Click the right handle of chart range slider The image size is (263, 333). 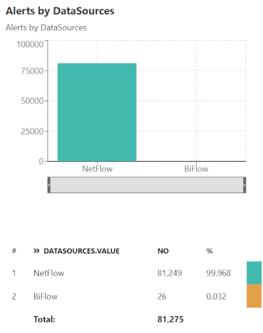[245, 185]
